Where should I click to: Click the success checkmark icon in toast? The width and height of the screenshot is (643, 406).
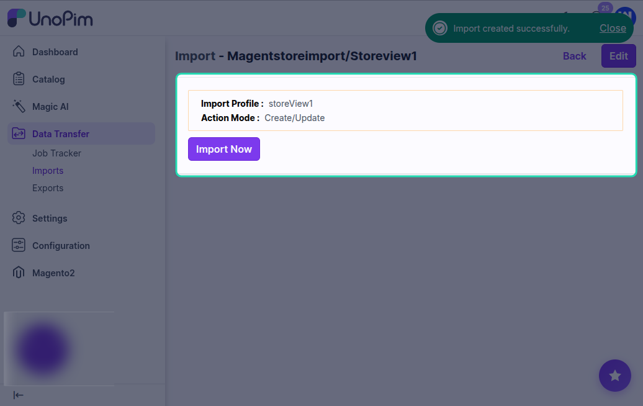440,29
